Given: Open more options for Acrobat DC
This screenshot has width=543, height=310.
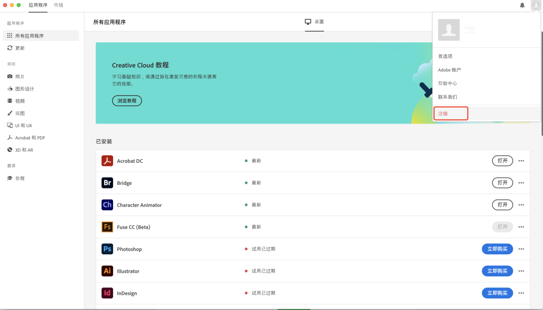Looking at the screenshot, I should click(521, 161).
